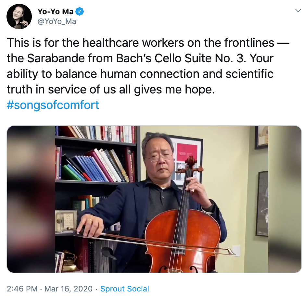Click the phrase gives me hope
The image size is (304, 296).
174,90
